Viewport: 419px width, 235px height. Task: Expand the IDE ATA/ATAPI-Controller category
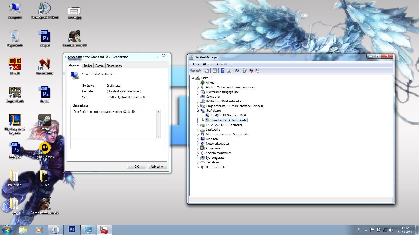click(198, 125)
